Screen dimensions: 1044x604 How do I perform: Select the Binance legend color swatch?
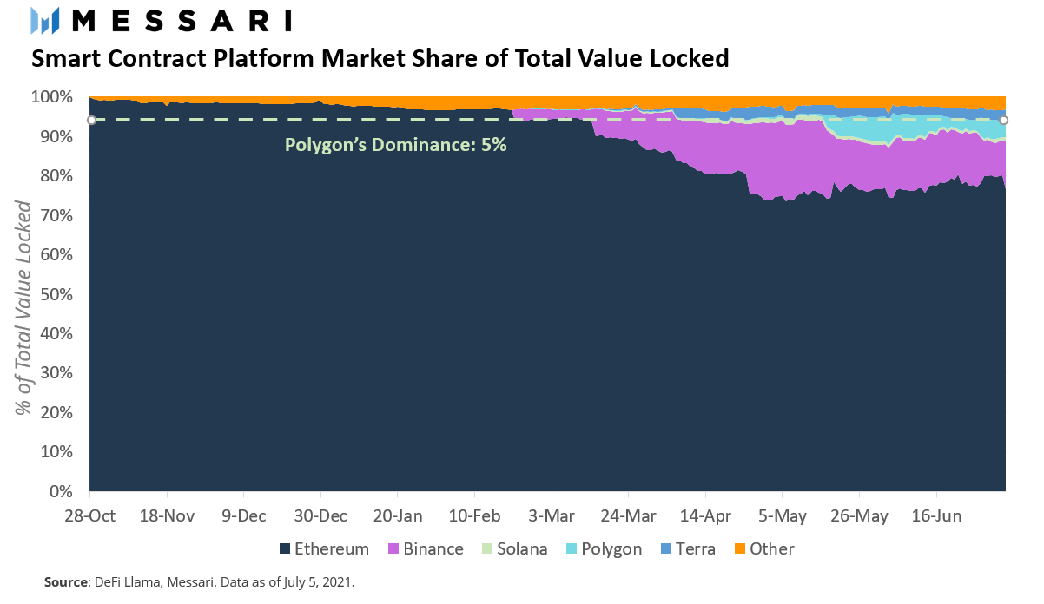pyautogui.click(x=393, y=549)
